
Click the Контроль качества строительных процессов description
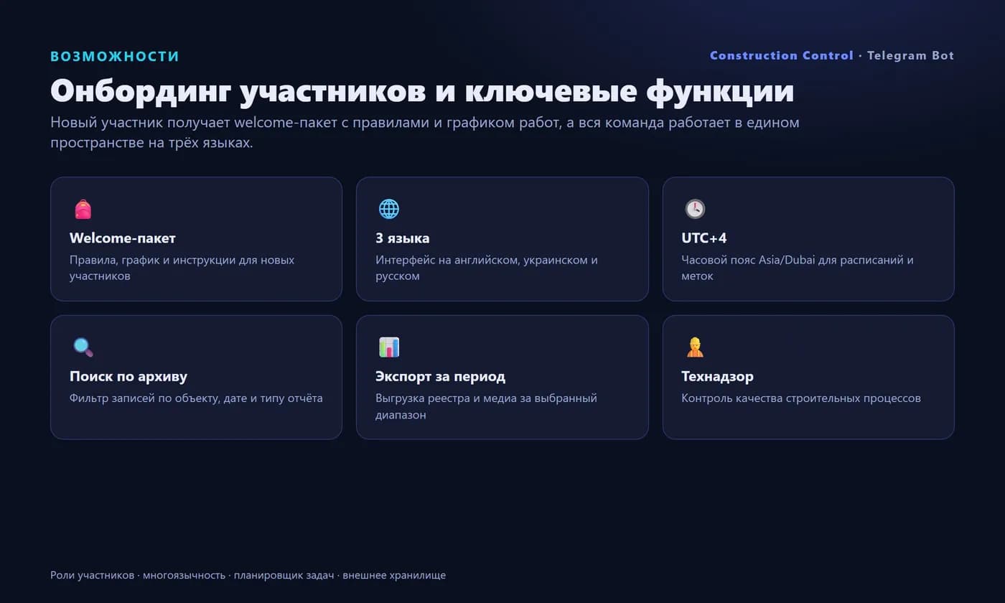click(x=801, y=398)
